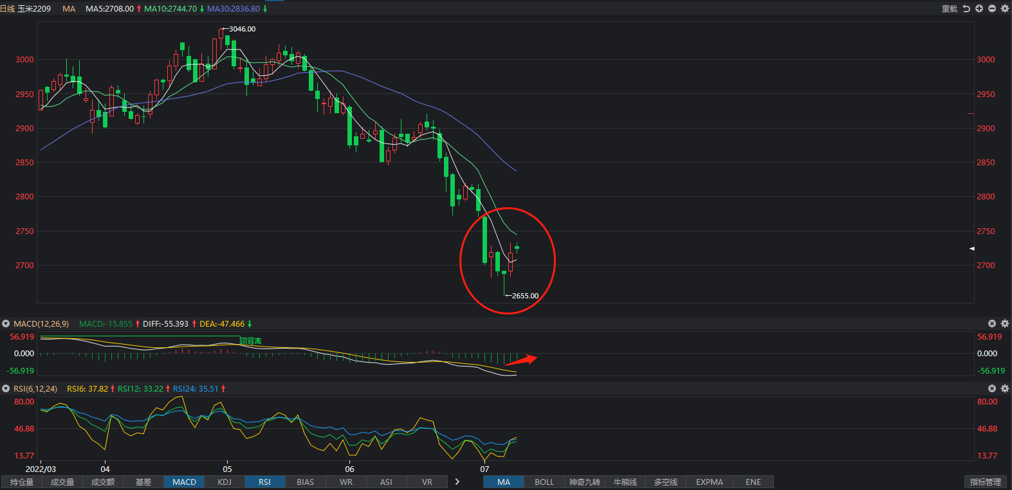The width and height of the screenshot is (1012, 490).
Task: Select the BIAS indicator tab
Action: [x=306, y=482]
